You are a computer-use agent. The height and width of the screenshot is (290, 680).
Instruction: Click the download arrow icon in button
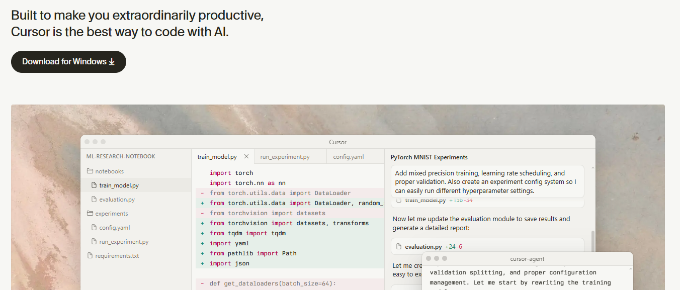coord(112,62)
